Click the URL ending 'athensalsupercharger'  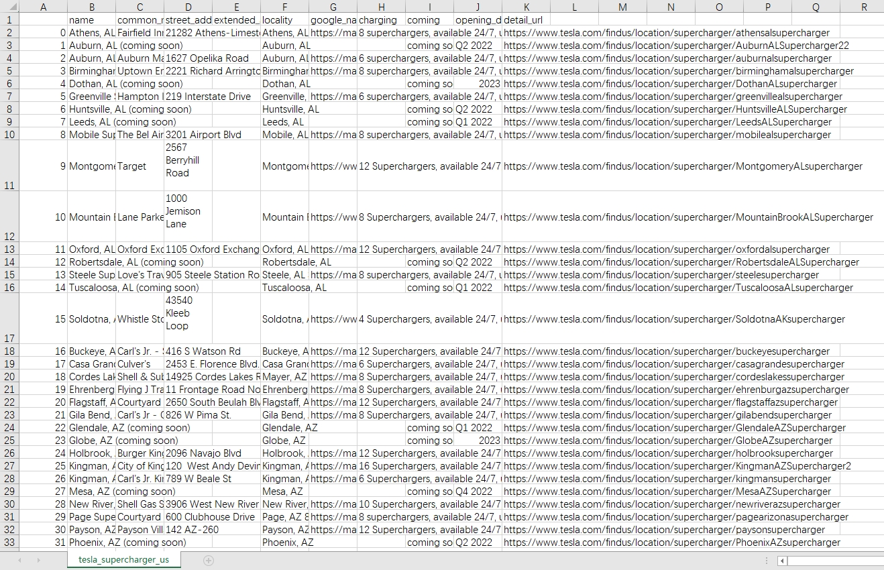[667, 33]
